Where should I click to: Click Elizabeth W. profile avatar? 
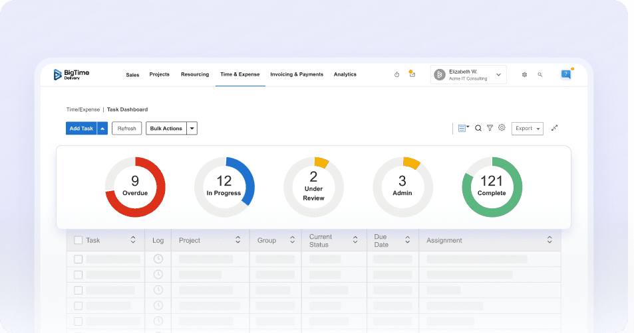click(x=440, y=74)
